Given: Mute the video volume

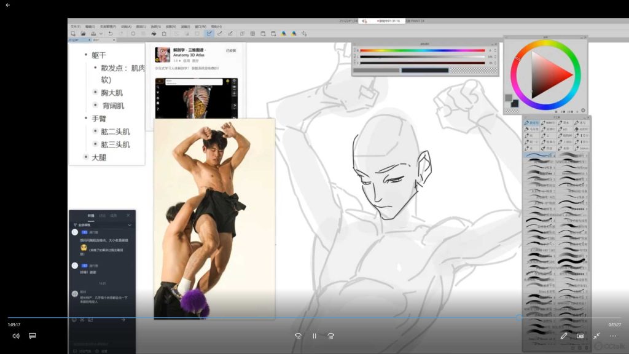Looking at the screenshot, I should click(15, 336).
